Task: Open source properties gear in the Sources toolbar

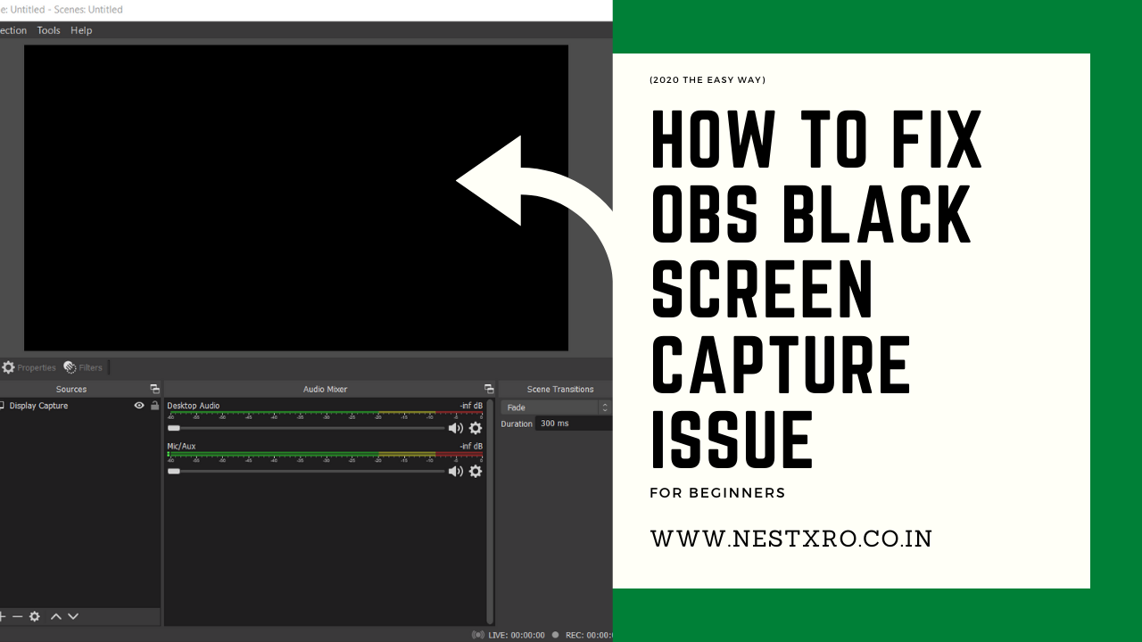Action: pos(35,616)
